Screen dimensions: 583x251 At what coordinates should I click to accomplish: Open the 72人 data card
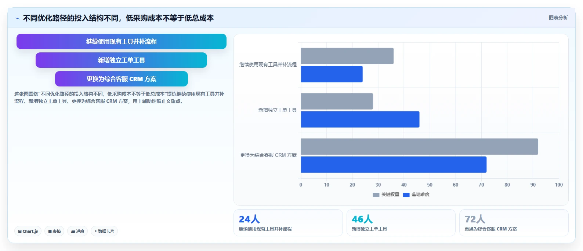tap(514, 223)
